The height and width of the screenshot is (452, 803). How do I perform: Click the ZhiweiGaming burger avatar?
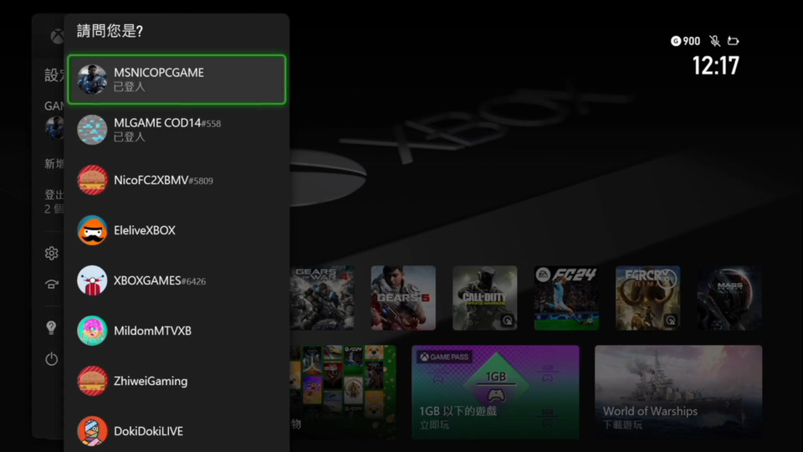(92, 381)
